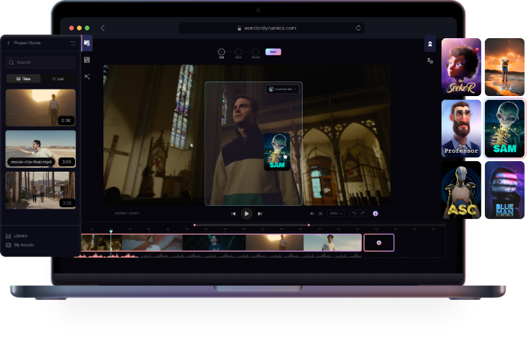Click the middle of timeline range scrollbar

(252, 225)
